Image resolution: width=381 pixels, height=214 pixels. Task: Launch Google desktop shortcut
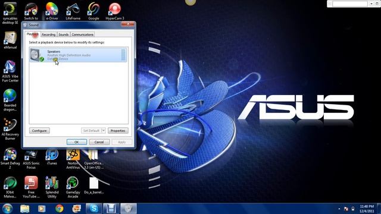pyautogui.click(x=93, y=12)
